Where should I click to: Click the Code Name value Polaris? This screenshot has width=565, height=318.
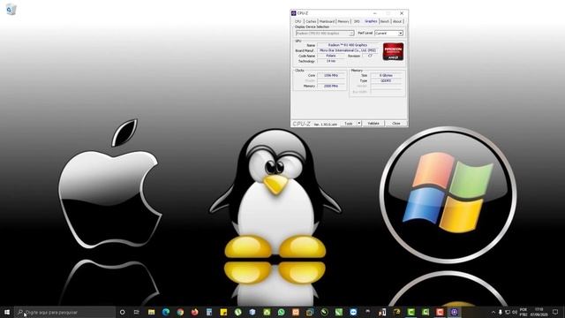[331, 56]
